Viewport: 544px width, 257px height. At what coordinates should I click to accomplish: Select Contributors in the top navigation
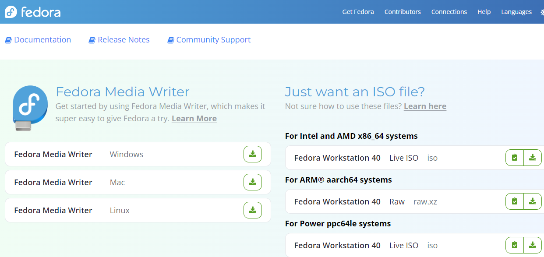(403, 12)
